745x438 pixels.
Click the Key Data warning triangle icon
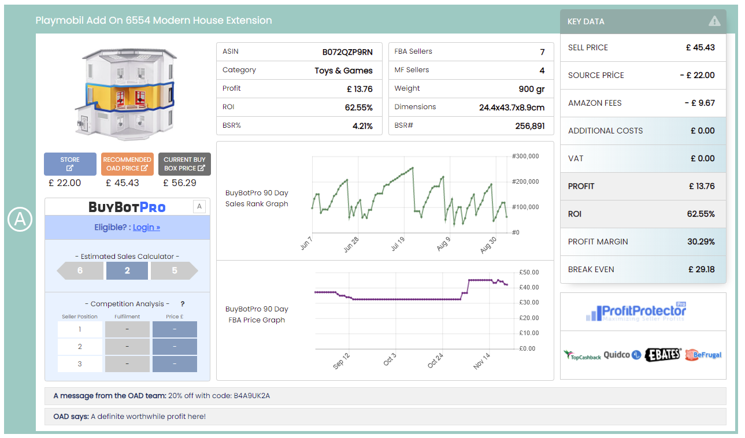coord(714,21)
